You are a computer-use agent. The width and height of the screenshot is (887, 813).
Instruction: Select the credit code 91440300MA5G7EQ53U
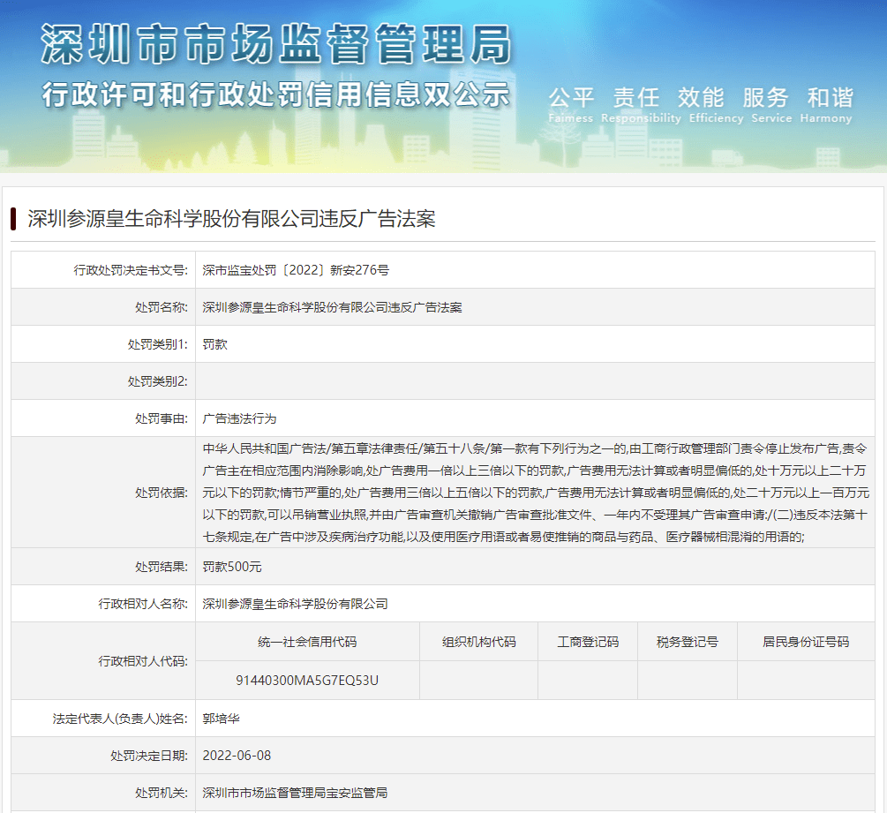point(307,681)
